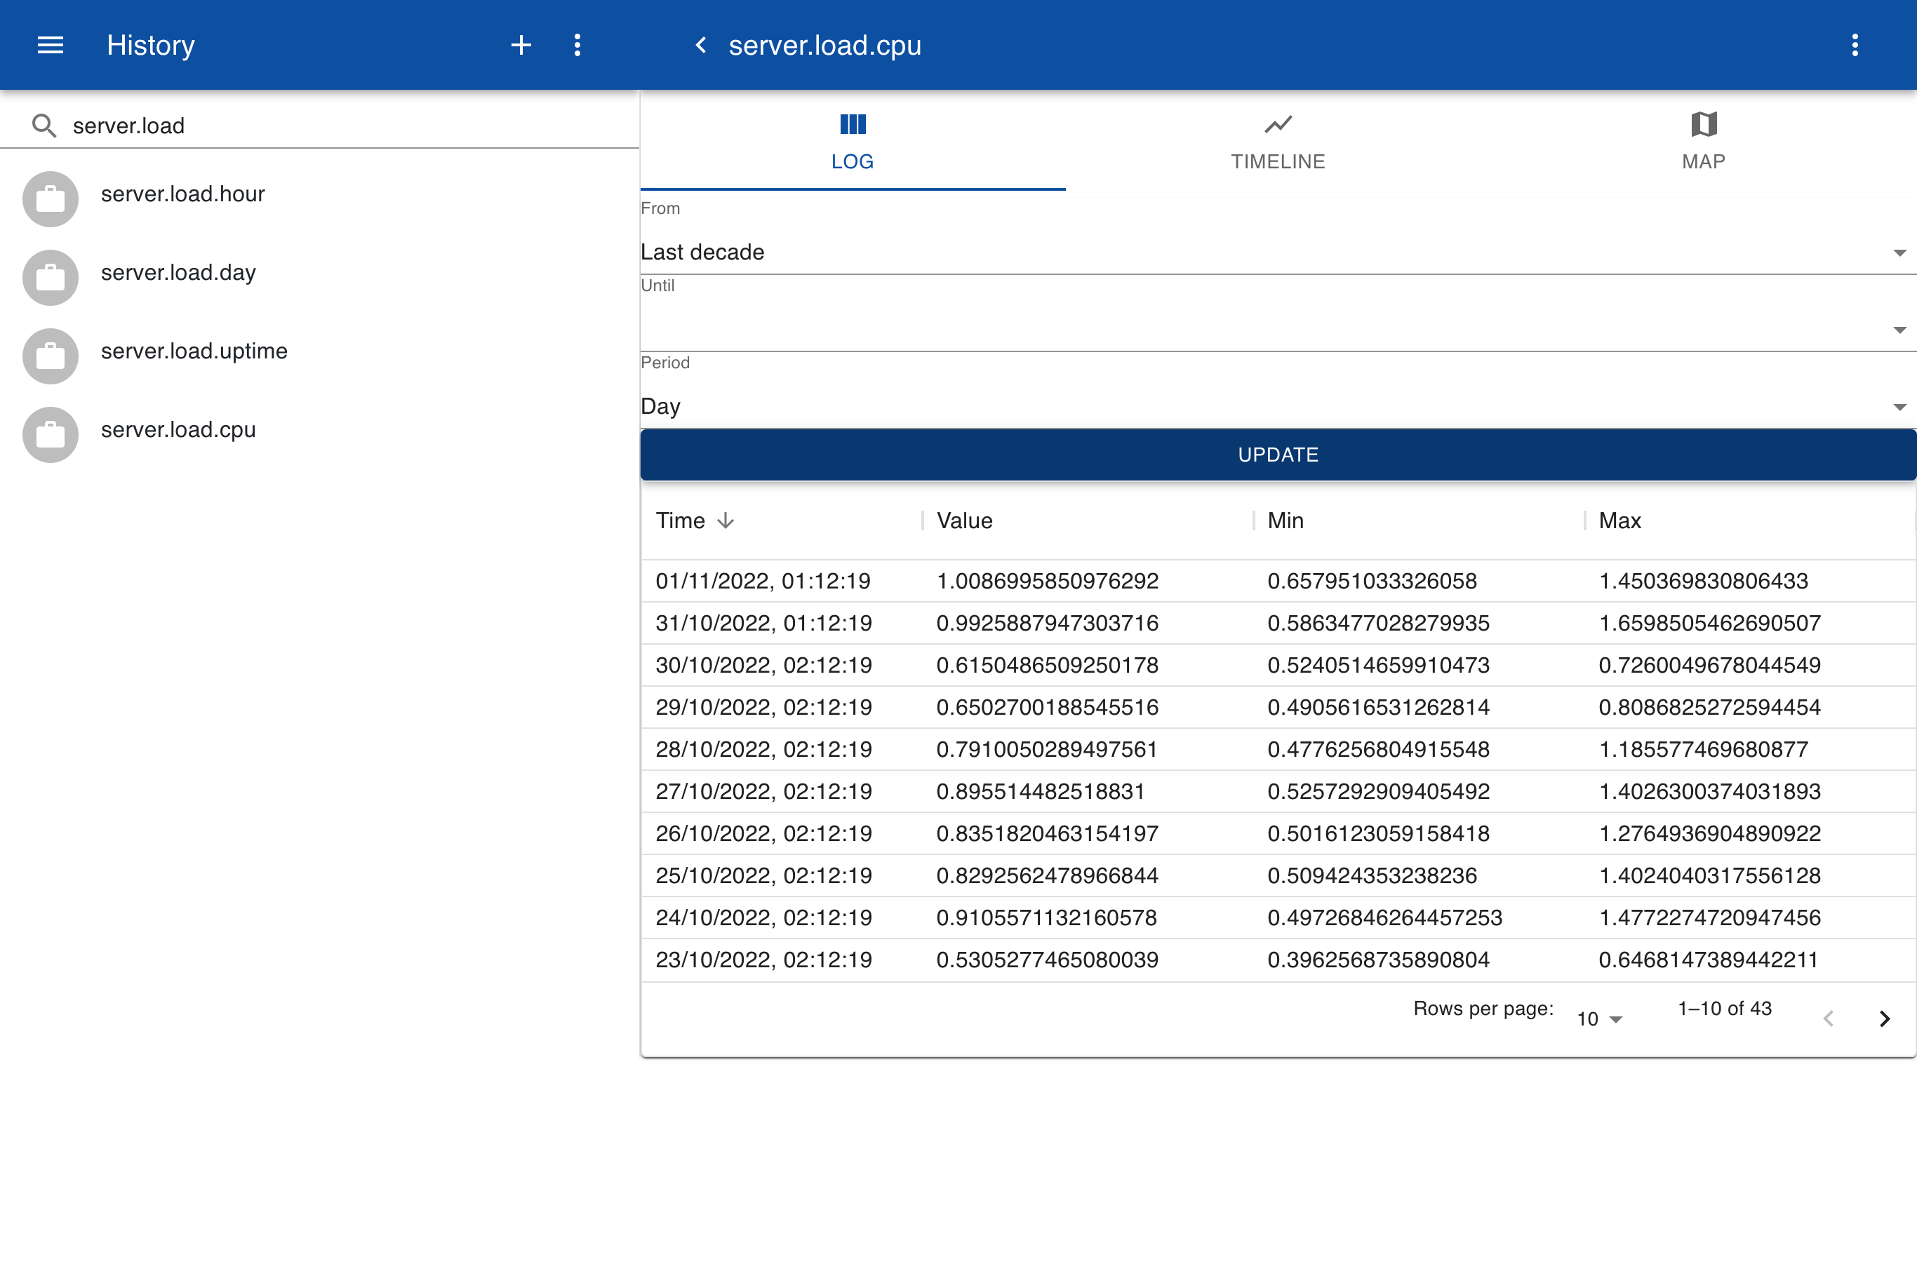Open History panel more options menu

(x=577, y=45)
